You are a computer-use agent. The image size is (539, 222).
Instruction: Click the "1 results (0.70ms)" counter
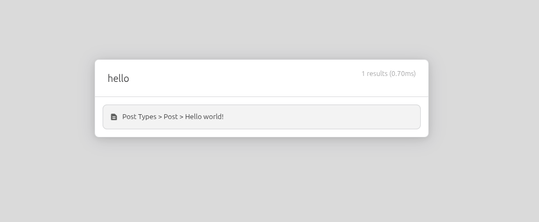tap(388, 73)
